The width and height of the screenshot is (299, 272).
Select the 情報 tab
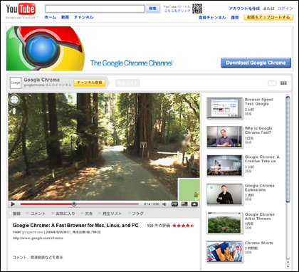click(16, 214)
